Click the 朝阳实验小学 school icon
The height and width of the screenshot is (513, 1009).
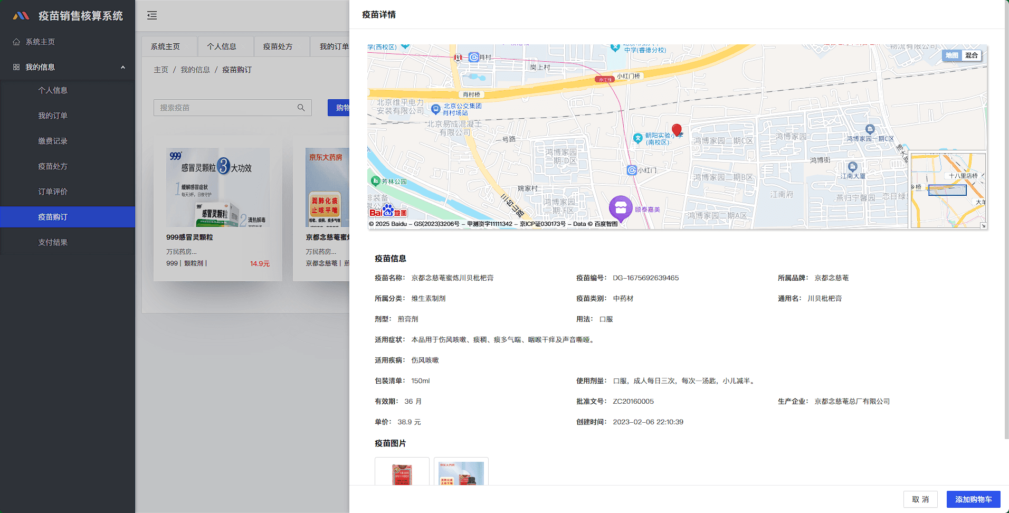coord(637,138)
